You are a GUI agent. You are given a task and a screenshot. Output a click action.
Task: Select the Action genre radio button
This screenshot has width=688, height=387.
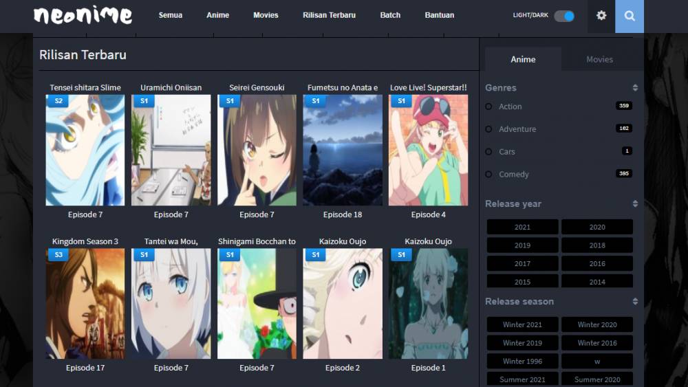point(488,107)
